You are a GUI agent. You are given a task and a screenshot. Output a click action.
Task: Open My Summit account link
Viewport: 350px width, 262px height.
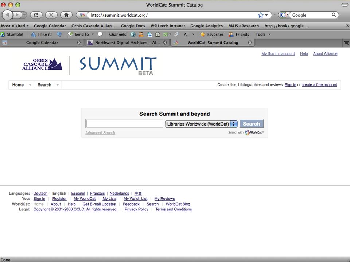(x=278, y=54)
